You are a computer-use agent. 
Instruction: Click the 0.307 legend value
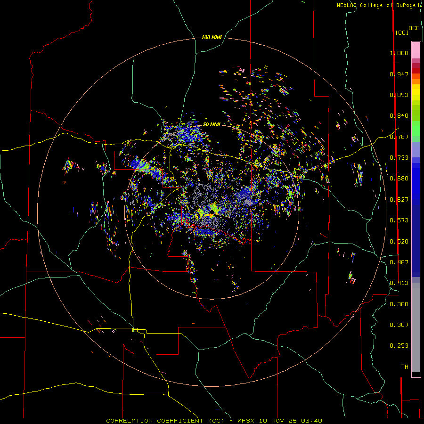(399, 325)
